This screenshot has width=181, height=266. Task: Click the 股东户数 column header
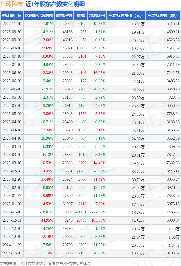[64, 16]
